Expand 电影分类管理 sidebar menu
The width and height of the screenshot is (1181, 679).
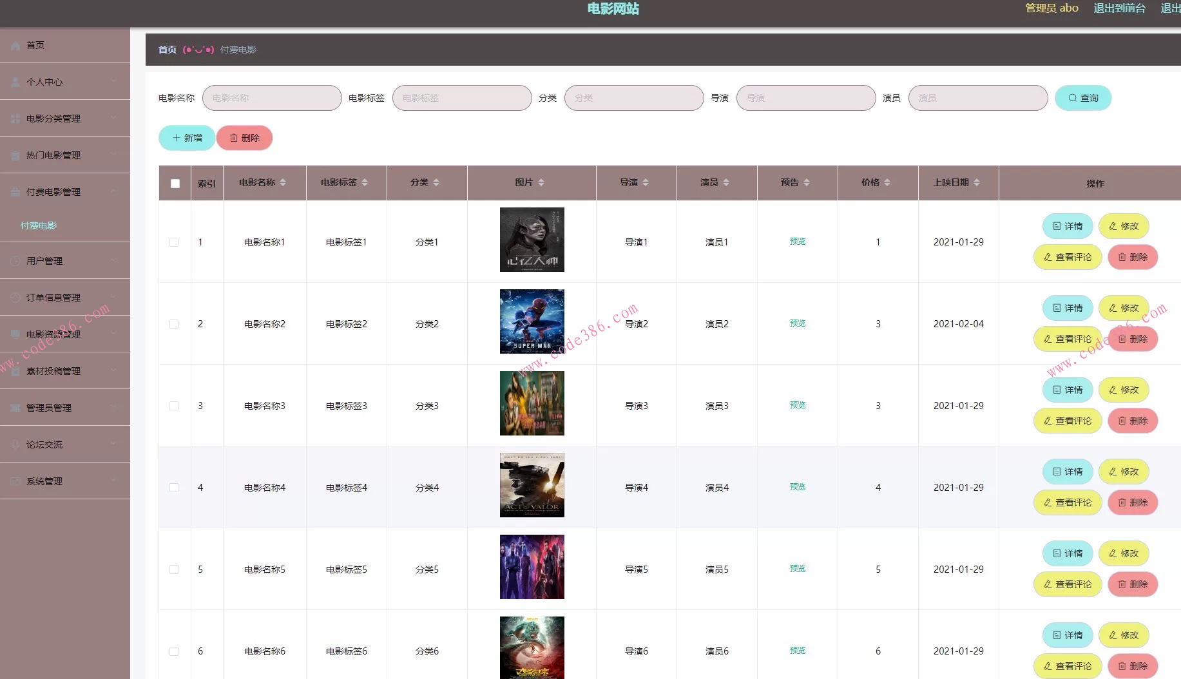64,119
